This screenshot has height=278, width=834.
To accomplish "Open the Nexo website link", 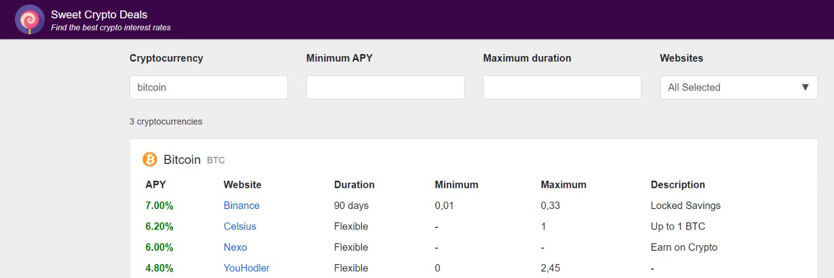I will (x=235, y=247).
